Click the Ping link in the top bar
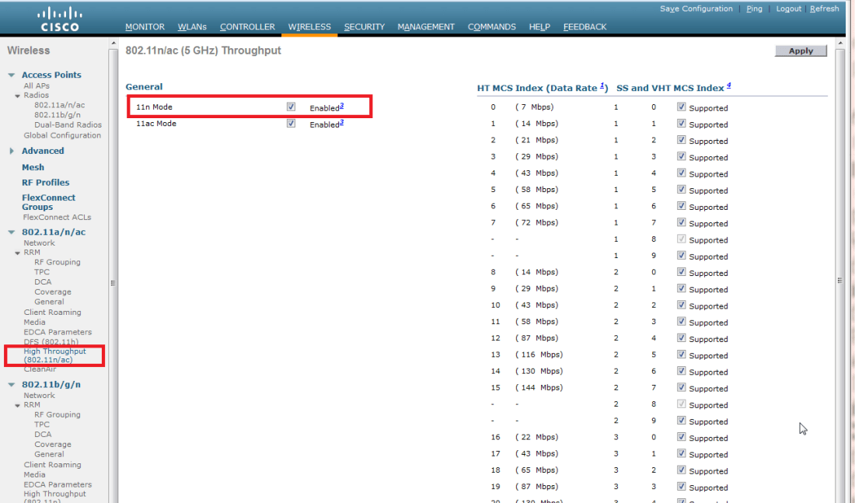Image resolution: width=855 pixels, height=503 pixels. [754, 9]
